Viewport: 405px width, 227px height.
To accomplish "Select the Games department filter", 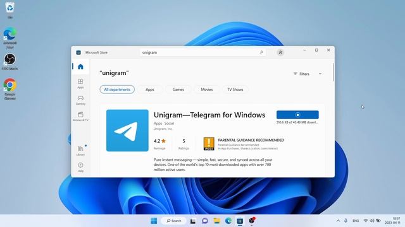I will tap(178, 90).
